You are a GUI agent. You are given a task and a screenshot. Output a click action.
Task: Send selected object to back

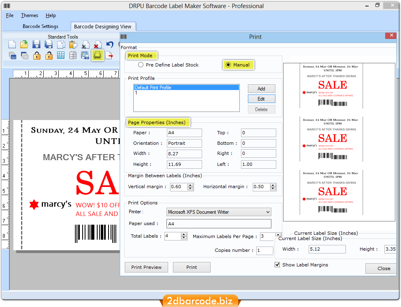pyautogui.click(x=24, y=55)
